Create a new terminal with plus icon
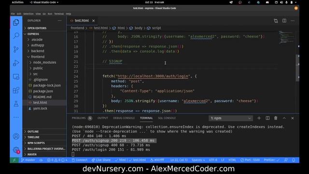 [x=259, y=118]
